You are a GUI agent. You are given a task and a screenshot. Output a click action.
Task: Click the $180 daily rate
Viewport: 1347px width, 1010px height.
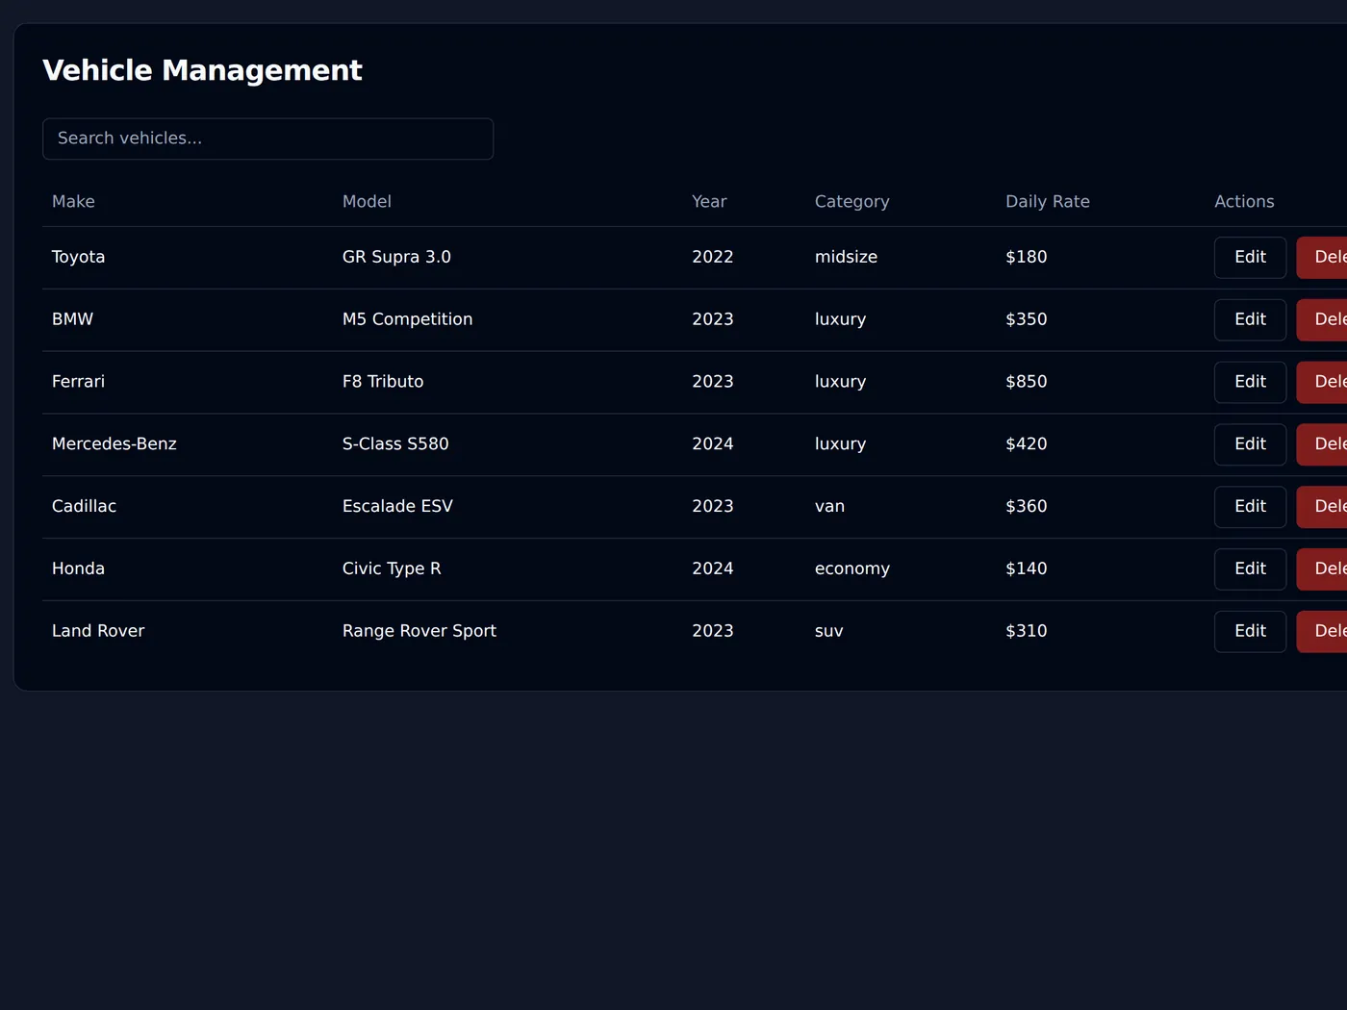1026,257
